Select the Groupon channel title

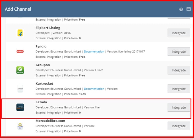coord(43,65)
